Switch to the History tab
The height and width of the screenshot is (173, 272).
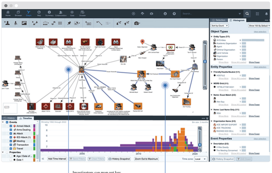pos(9,118)
